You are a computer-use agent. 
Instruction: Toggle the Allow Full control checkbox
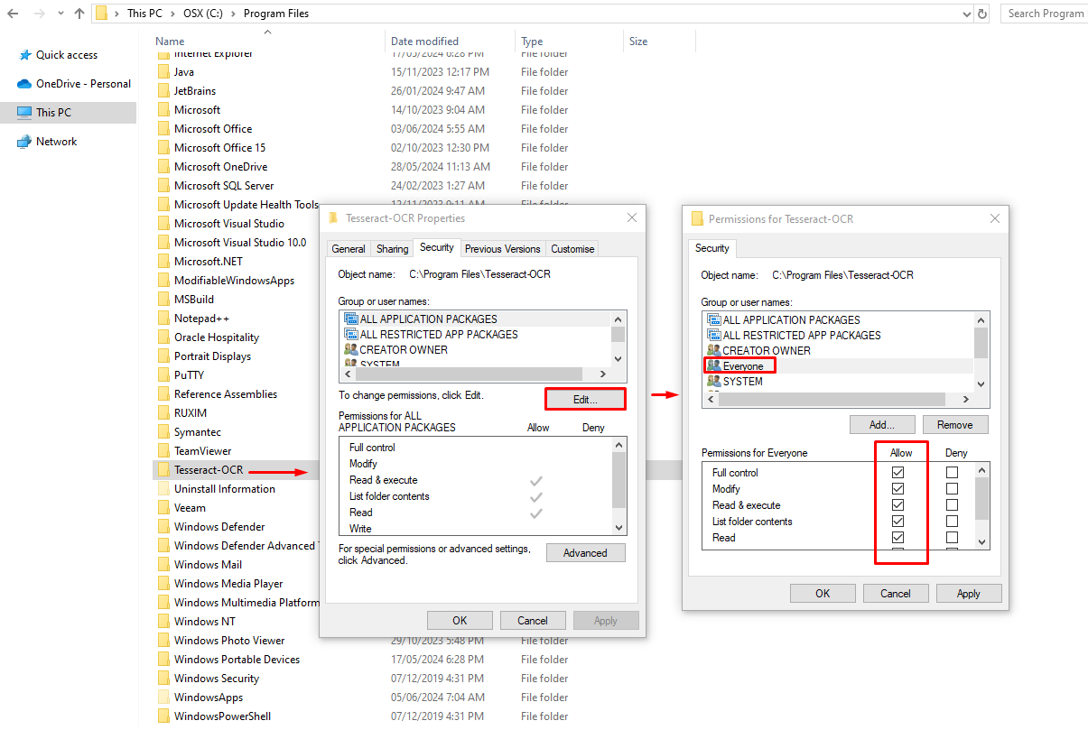pyautogui.click(x=897, y=473)
